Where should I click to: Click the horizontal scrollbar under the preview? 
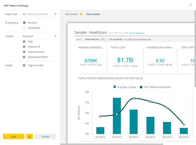(112, 144)
